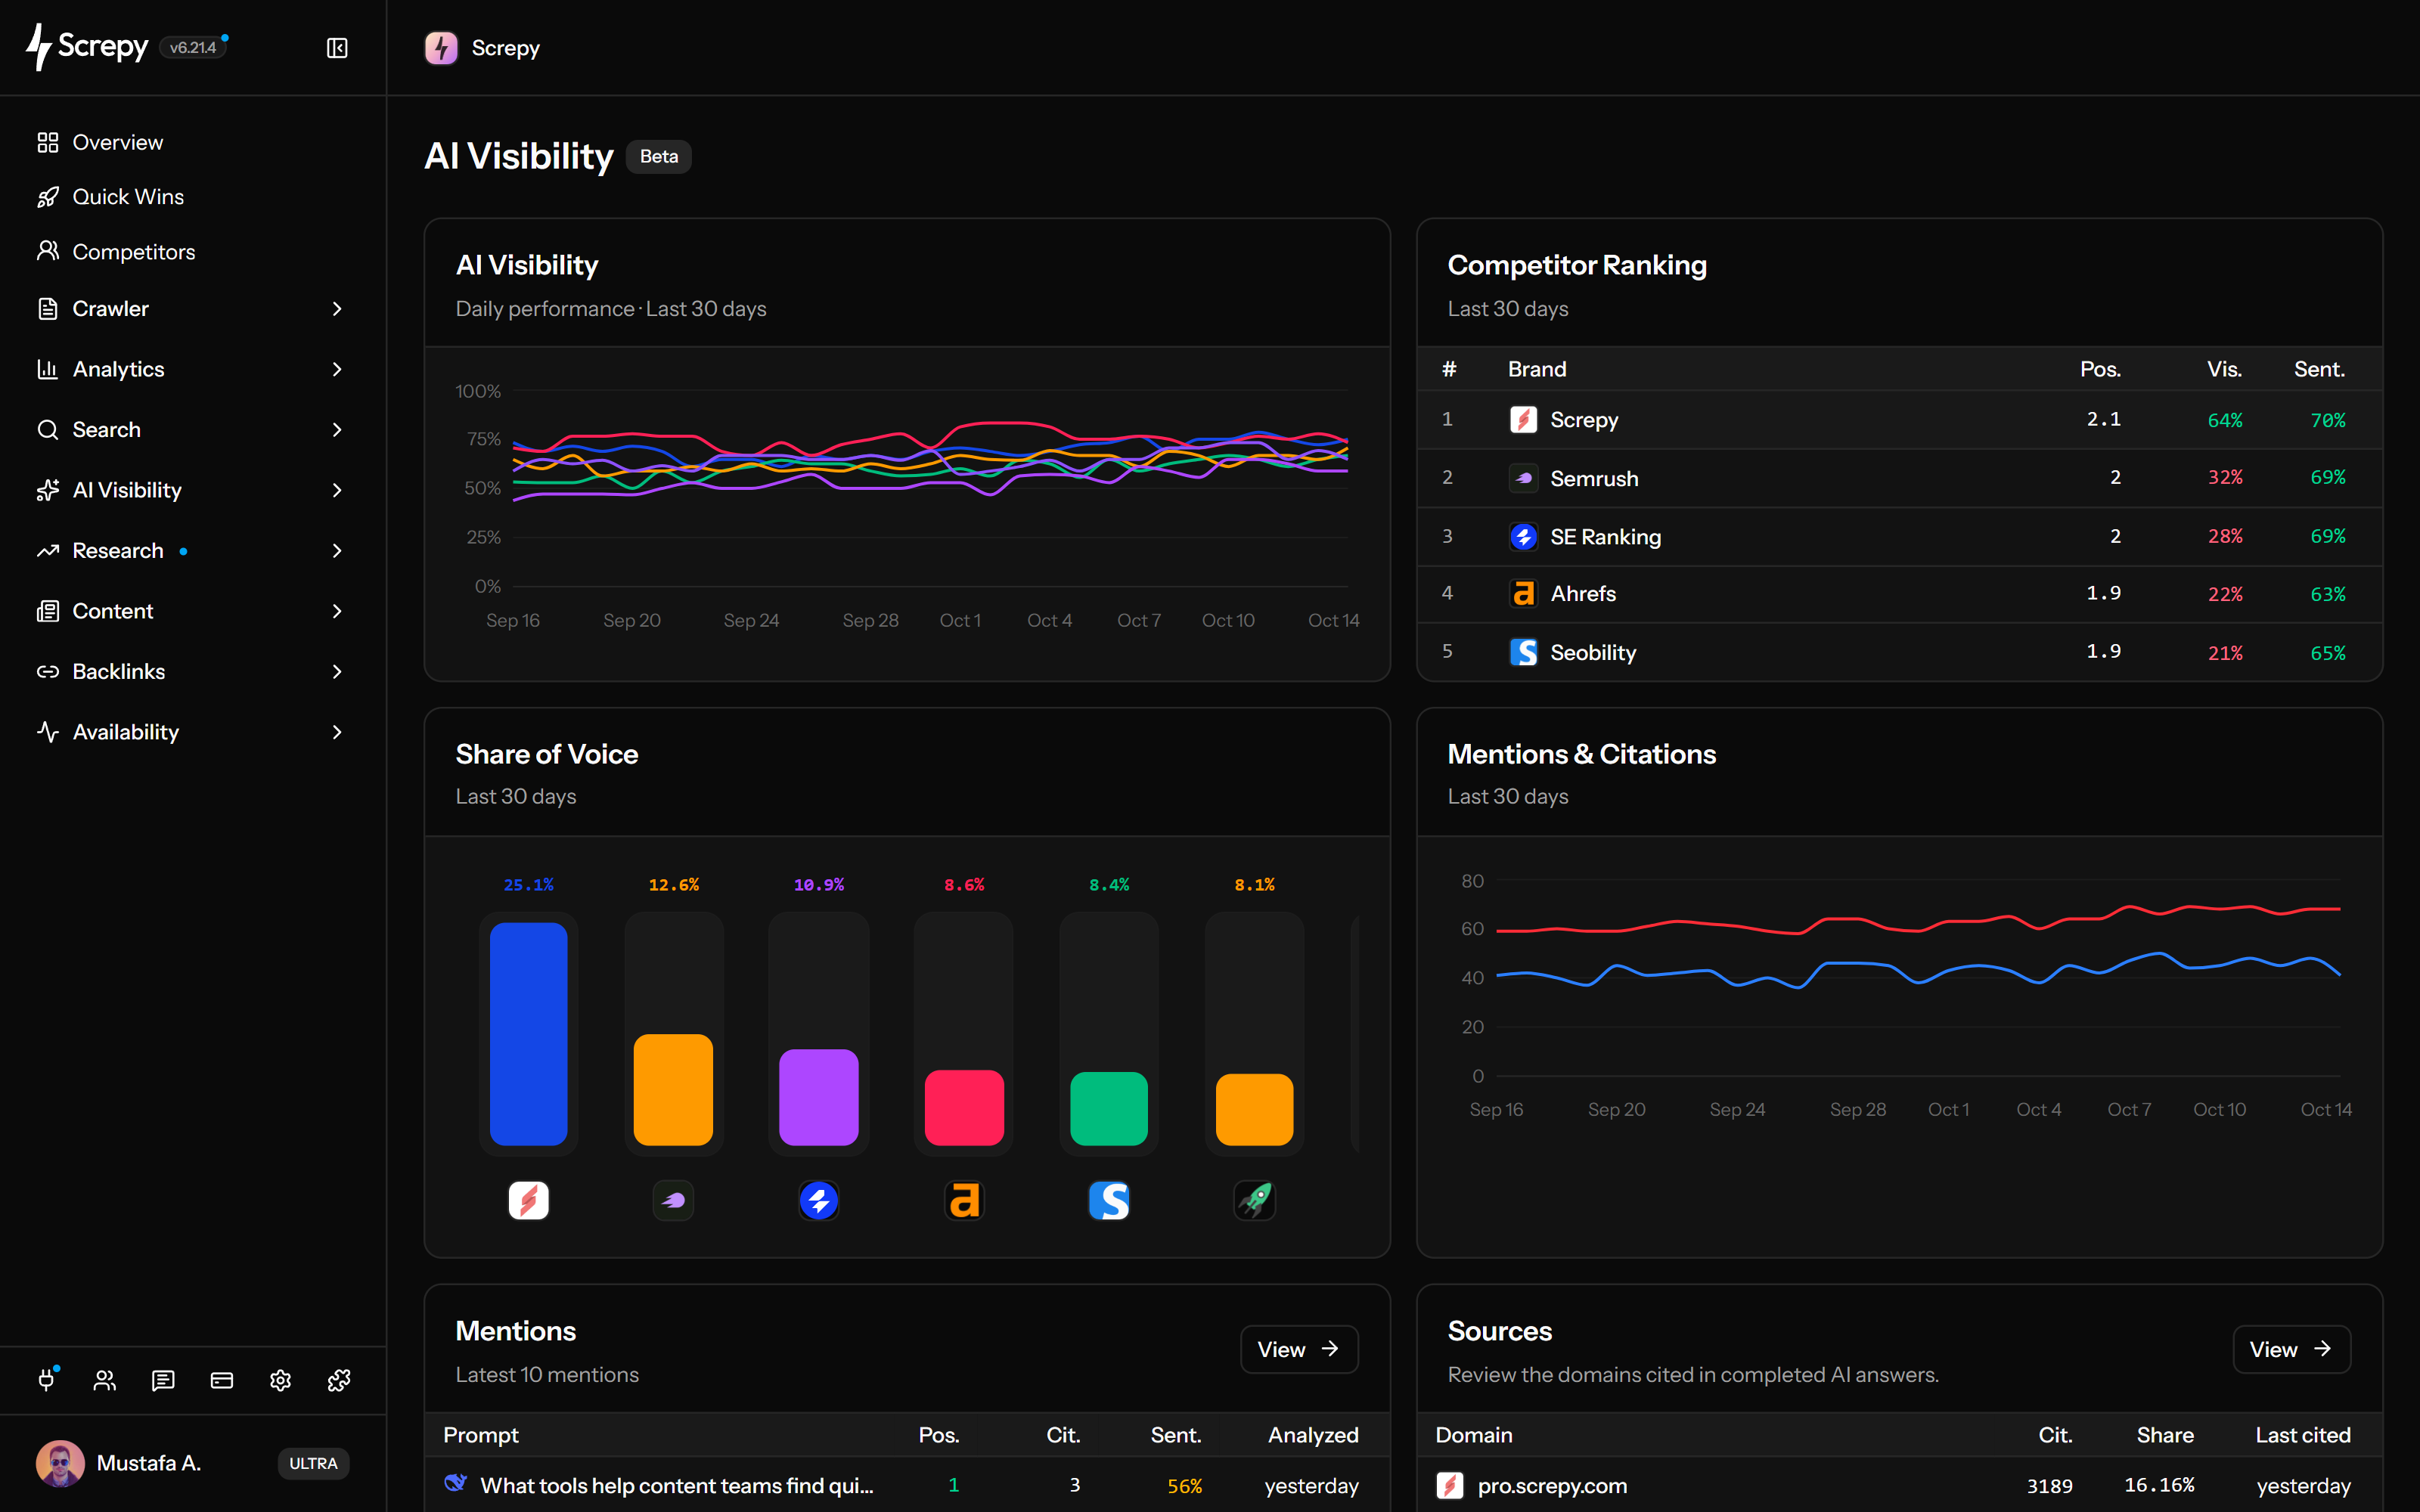This screenshot has height=1512, width=2420.
Task: Click the Beta badge next to AI Visibility
Action: pyautogui.click(x=659, y=156)
